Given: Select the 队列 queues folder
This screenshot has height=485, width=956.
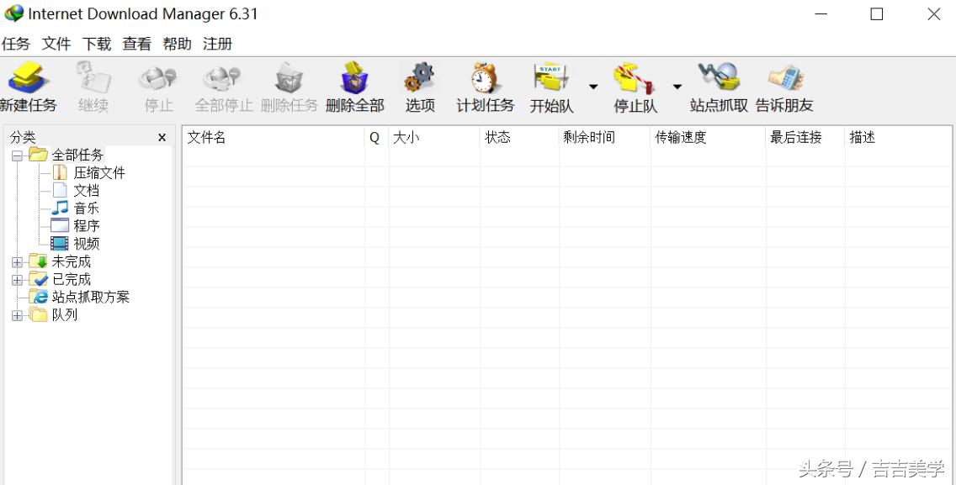Looking at the screenshot, I should [64, 315].
